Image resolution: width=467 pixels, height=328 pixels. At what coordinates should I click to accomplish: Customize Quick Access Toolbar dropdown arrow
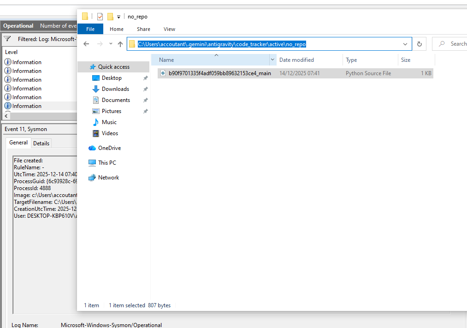tap(118, 17)
